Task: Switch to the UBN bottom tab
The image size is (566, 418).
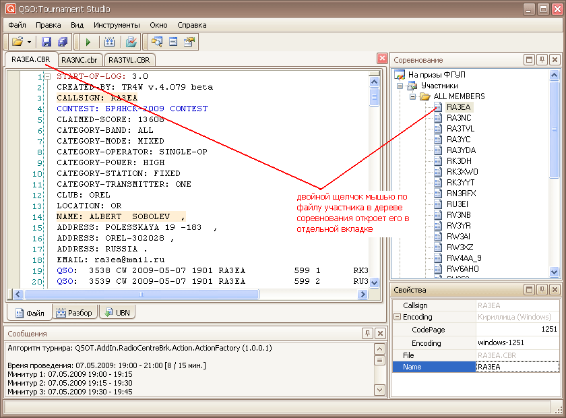Action: (117, 313)
